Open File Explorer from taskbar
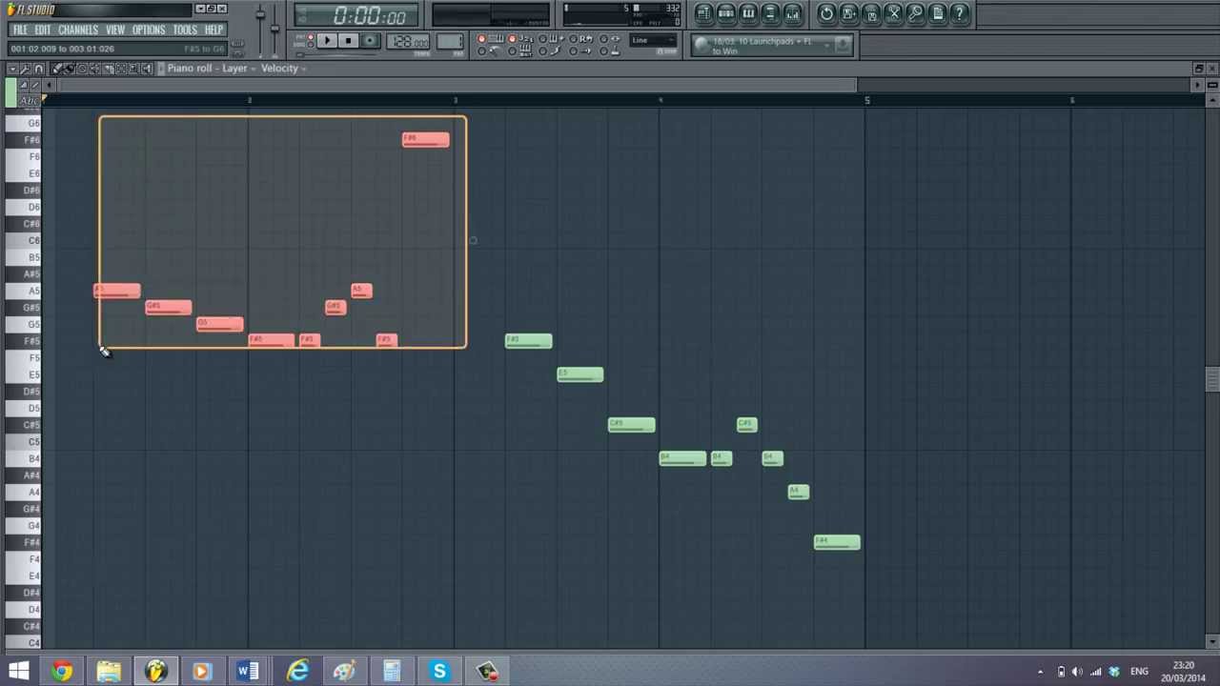Screen dimensions: 1220x686 (x=109, y=671)
